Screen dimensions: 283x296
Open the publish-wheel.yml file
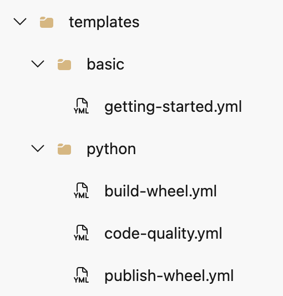point(169,276)
